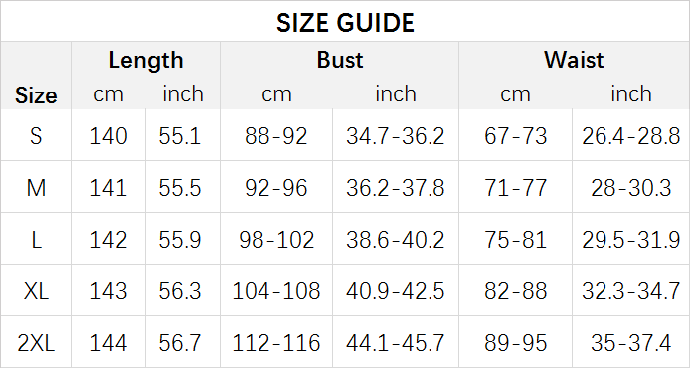
Task: Click the 35-37.4 waist inch cell
Action: [x=630, y=343]
